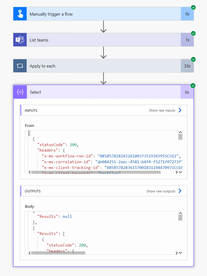This screenshot has height=276, width=207.
Task: Click down arrow in Body box scrollbar
Action: 180,253
